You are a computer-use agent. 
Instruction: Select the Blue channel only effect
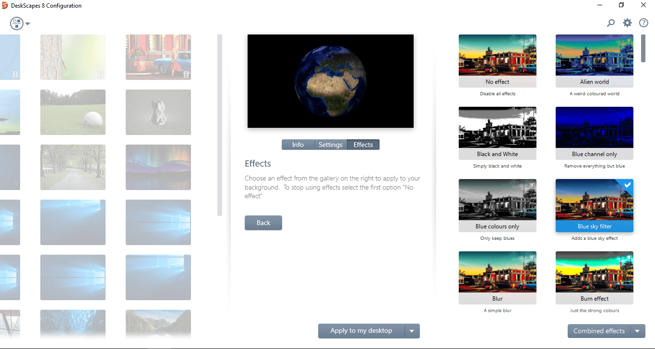tap(595, 133)
